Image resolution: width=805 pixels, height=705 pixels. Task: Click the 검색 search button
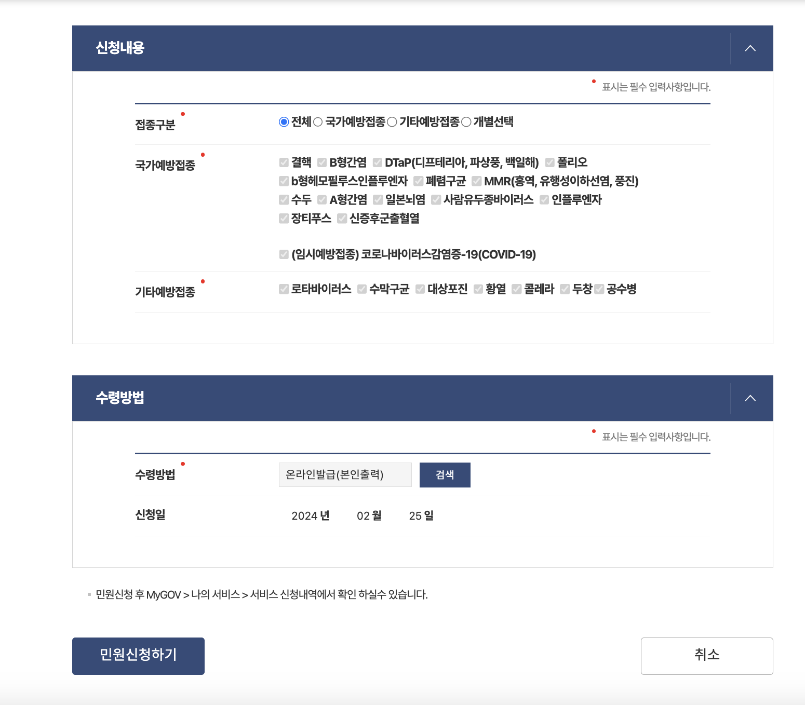click(445, 474)
